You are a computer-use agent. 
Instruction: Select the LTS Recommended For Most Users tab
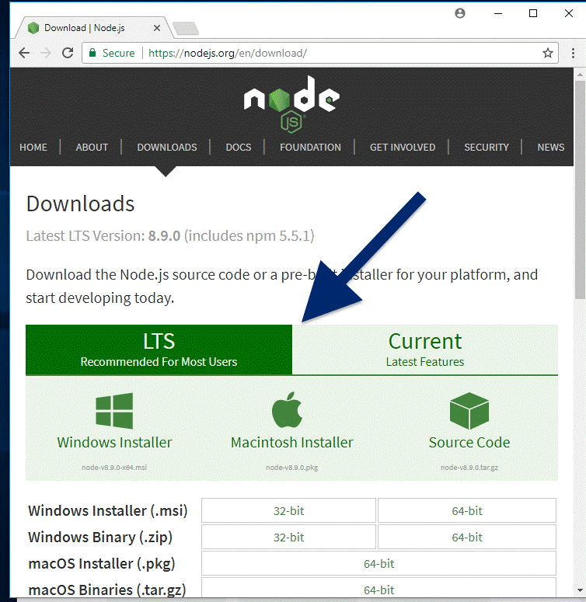click(x=159, y=350)
